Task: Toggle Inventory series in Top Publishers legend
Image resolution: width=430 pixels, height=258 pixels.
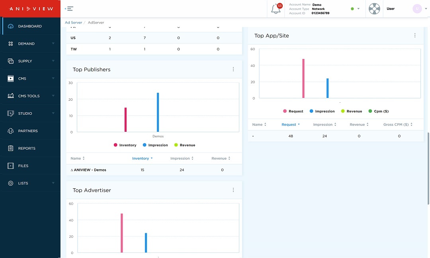Action: coord(125,145)
